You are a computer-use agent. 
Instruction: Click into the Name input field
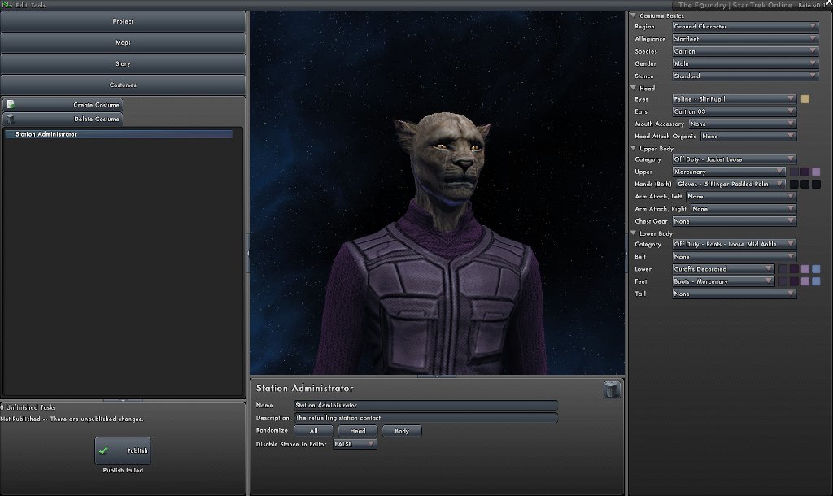coord(425,405)
